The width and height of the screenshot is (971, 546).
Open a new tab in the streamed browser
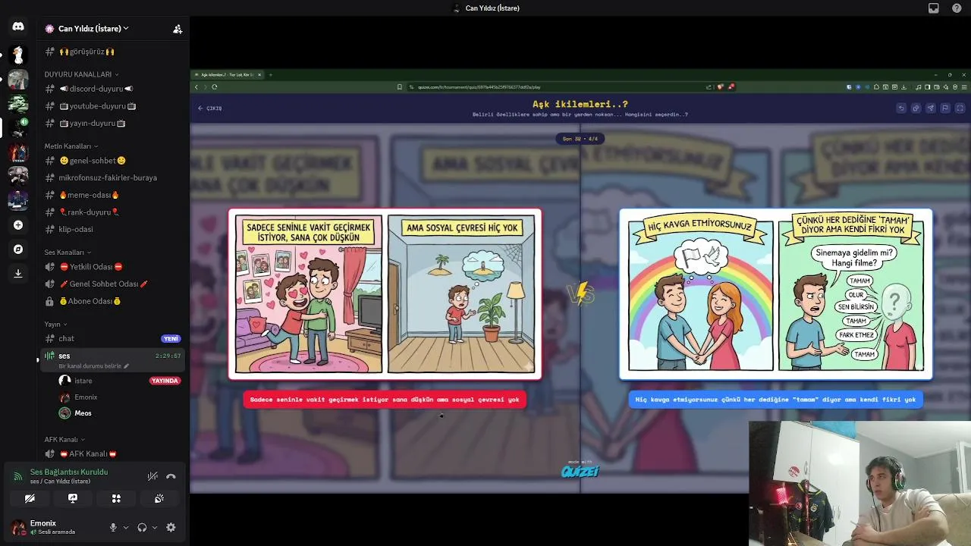pos(270,74)
